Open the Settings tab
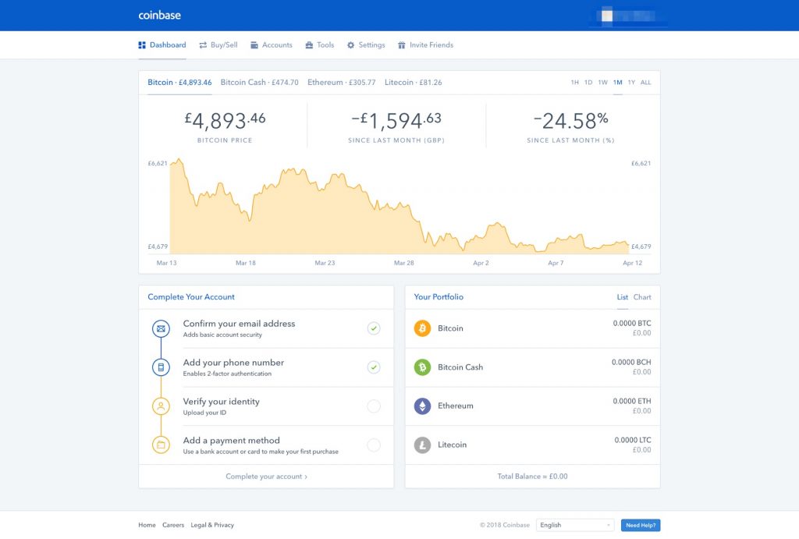799x539 pixels. pyautogui.click(x=366, y=45)
